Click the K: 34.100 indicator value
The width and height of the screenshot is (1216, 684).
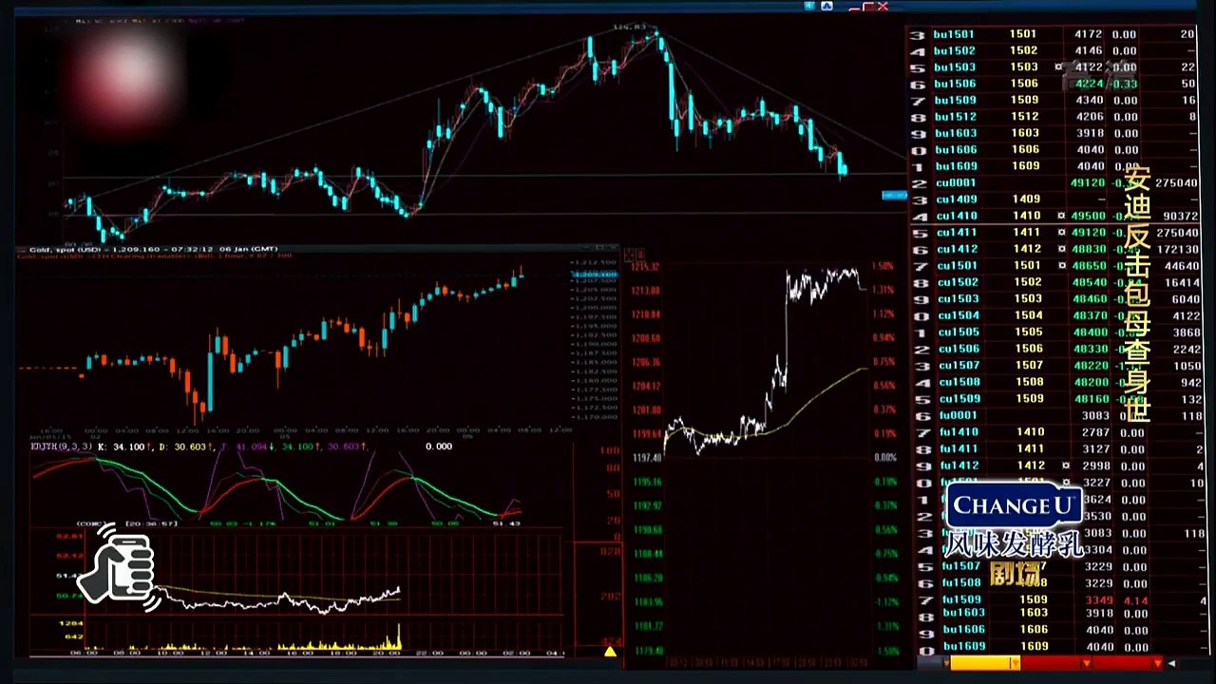pyautogui.click(x=123, y=446)
